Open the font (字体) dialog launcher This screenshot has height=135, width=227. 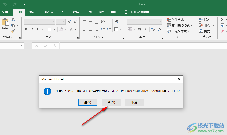click(x=78, y=38)
